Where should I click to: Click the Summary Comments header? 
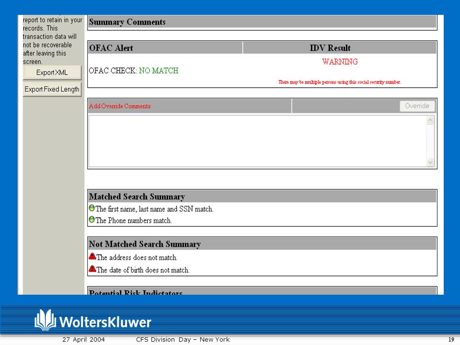click(x=262, y=22)
